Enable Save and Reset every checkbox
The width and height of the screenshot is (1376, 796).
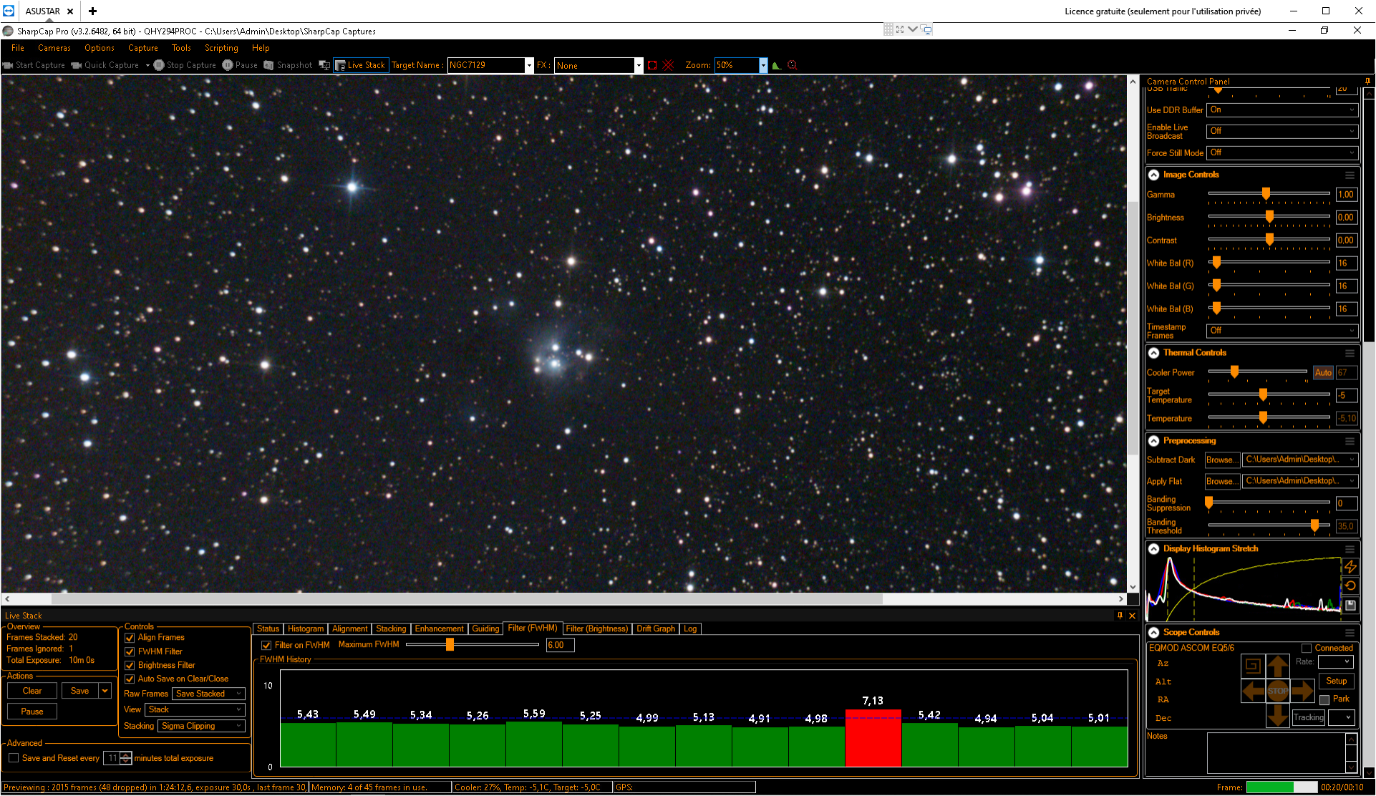[14, 758]
